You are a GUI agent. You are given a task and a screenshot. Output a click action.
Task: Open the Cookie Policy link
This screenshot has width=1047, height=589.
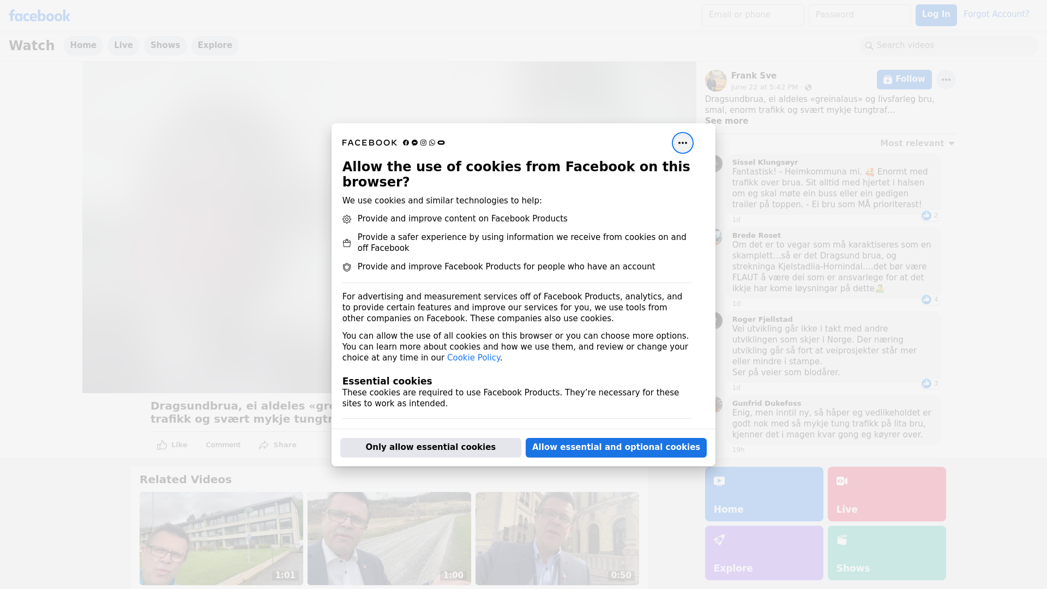pos(473,358)
